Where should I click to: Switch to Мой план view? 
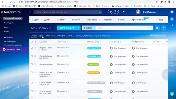tap(50, 36)
